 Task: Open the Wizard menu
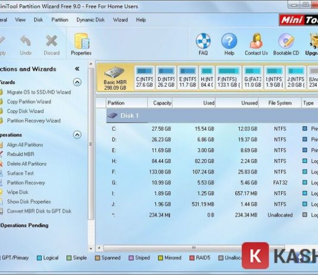[x=120, y=20]
